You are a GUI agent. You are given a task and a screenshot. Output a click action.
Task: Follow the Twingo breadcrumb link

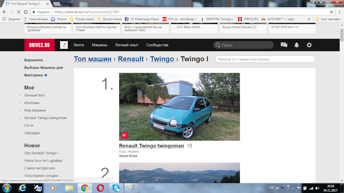(x=162, y=59)
